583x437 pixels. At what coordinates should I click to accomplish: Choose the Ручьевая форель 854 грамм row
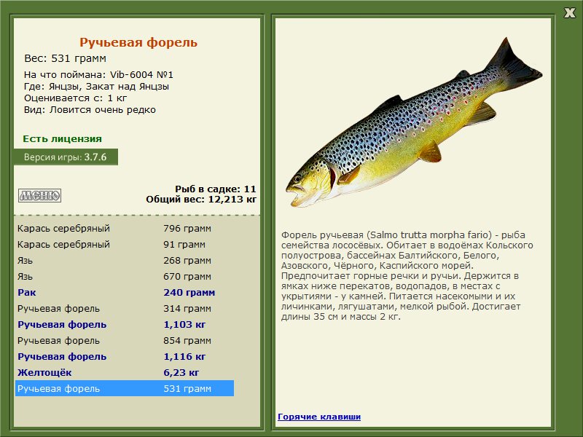(125, 340)
